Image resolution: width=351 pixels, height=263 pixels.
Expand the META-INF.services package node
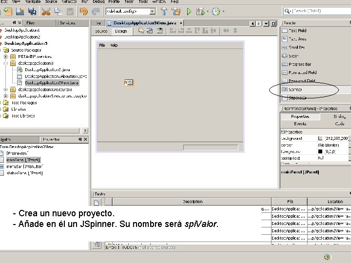6,56
